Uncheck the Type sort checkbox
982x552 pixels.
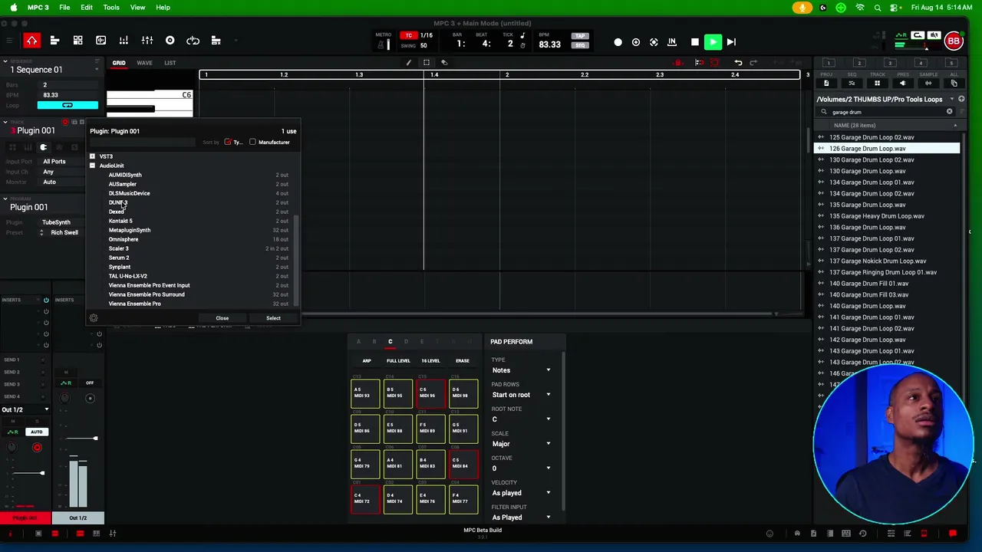228,142
